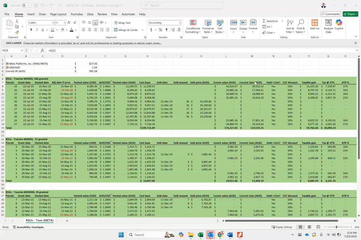Expand Merge & Center options arrow

tap(142, 30)
